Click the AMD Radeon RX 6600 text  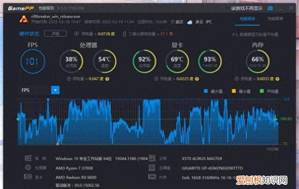76,177
